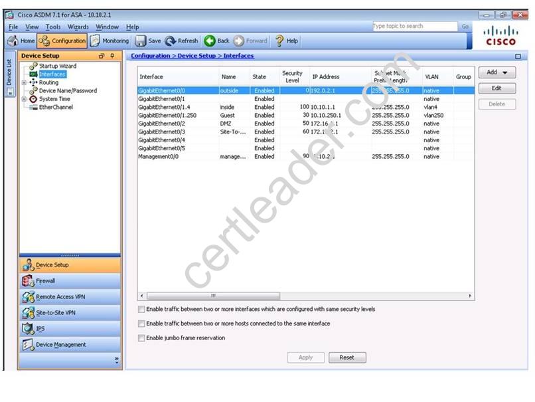Viewport: 535px width, 402px height.
Task: Open the Wizards menu
Action: (78, 27)
